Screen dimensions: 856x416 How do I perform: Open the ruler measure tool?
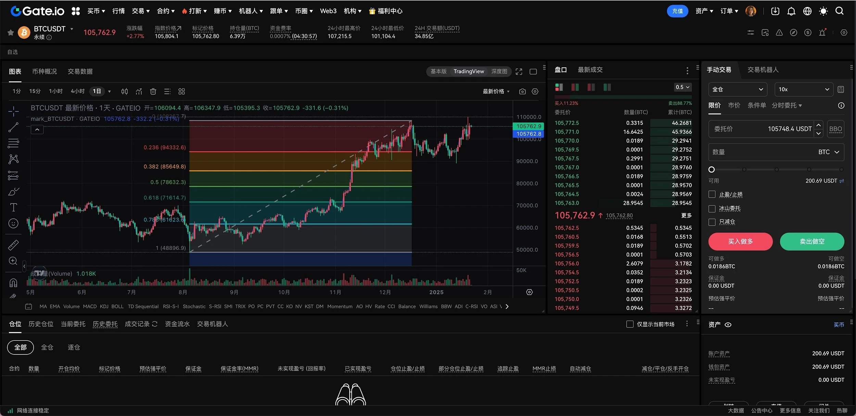click(x=13, y=245)
